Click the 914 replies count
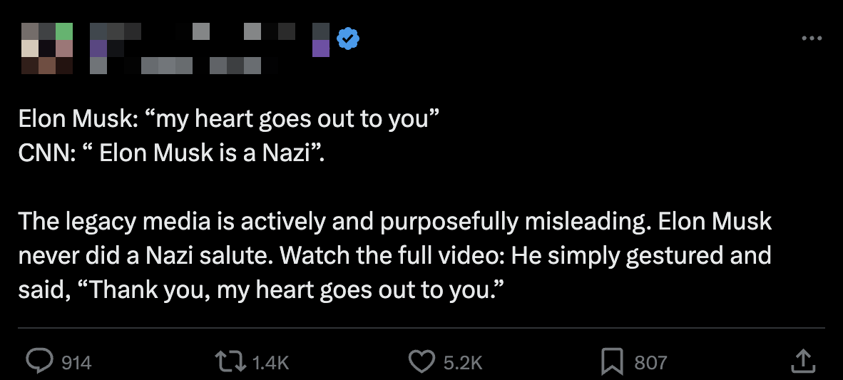 (x=76, y=362)
